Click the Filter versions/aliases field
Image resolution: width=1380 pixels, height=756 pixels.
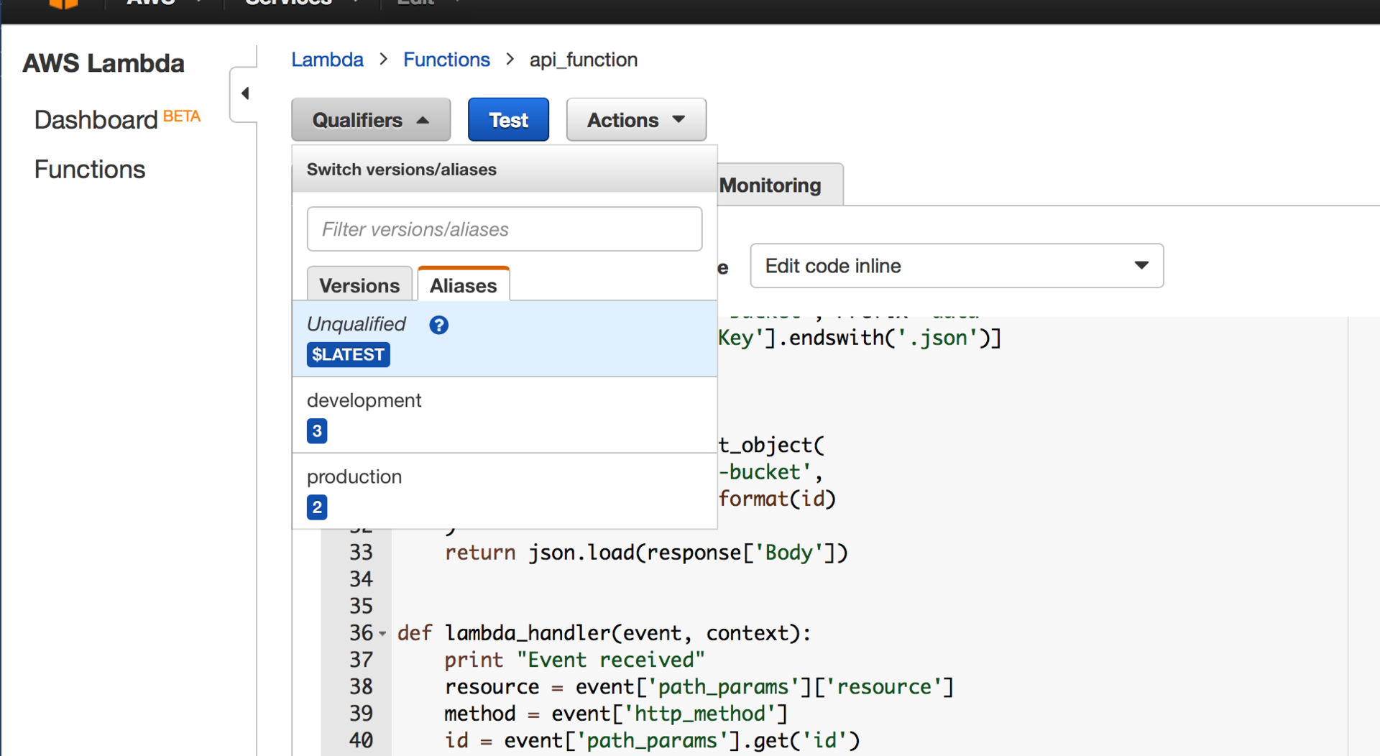[x=504, y=229]
